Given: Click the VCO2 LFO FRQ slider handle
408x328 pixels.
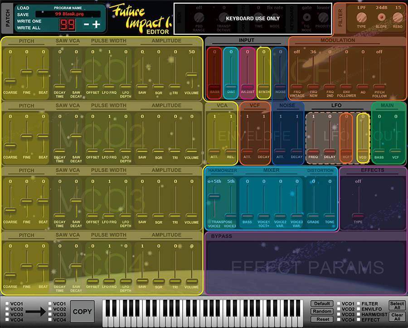Looking at the screenshot, I should point(109,151).
